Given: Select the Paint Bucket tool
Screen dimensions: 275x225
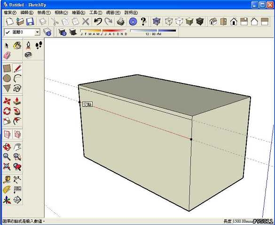Looking at the screenshot, I should 17,45.
